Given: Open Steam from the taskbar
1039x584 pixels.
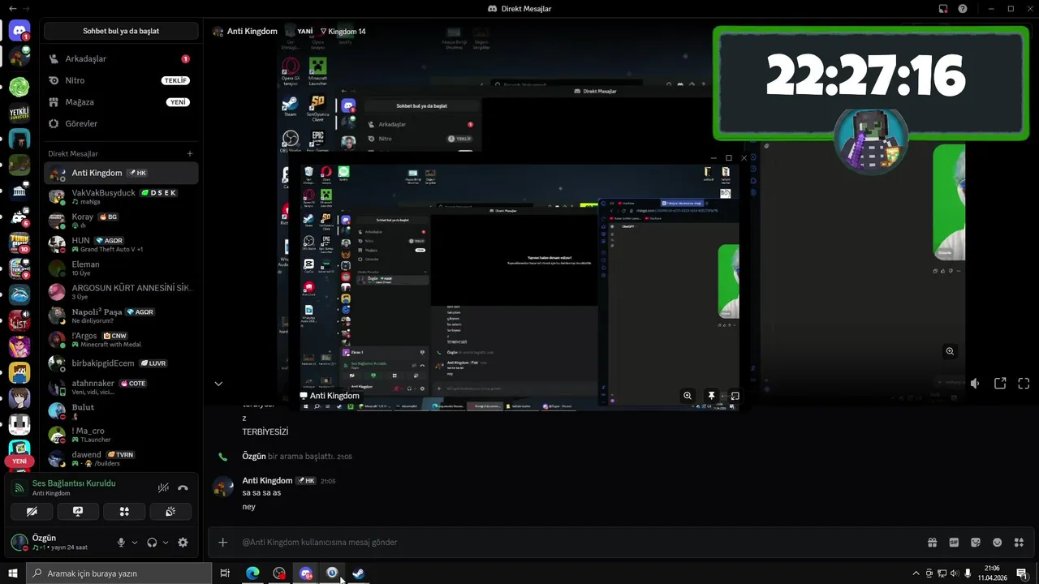Looking at the screenshot, I should pyautogui.click(x=358, y=573).
